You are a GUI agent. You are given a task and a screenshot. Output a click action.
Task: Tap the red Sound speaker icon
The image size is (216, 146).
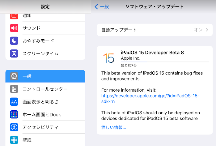[14, 28]
